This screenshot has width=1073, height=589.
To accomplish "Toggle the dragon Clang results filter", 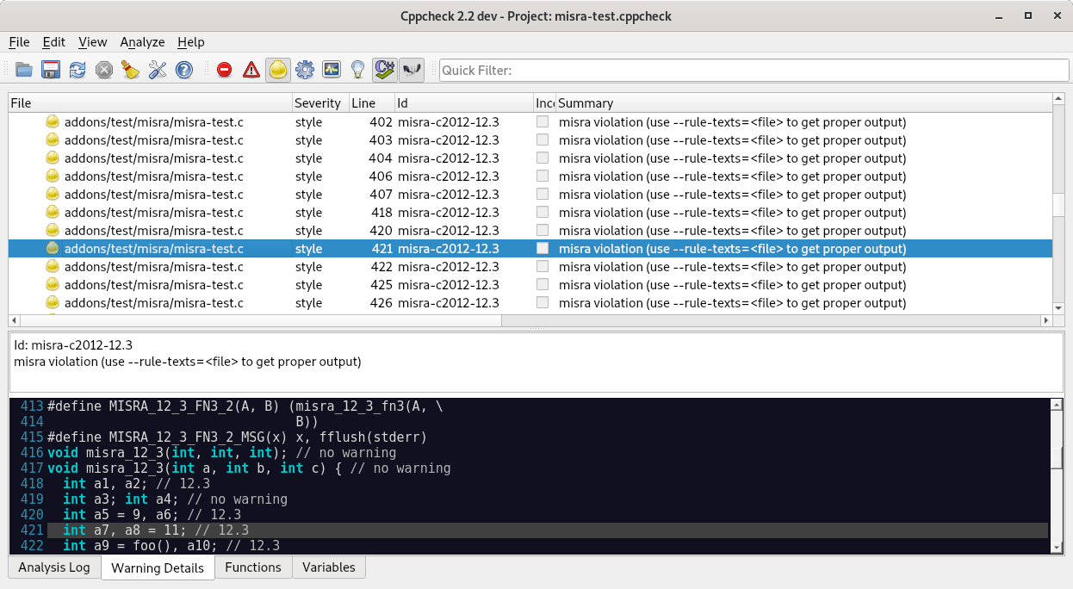I will (x=412, y=70).
